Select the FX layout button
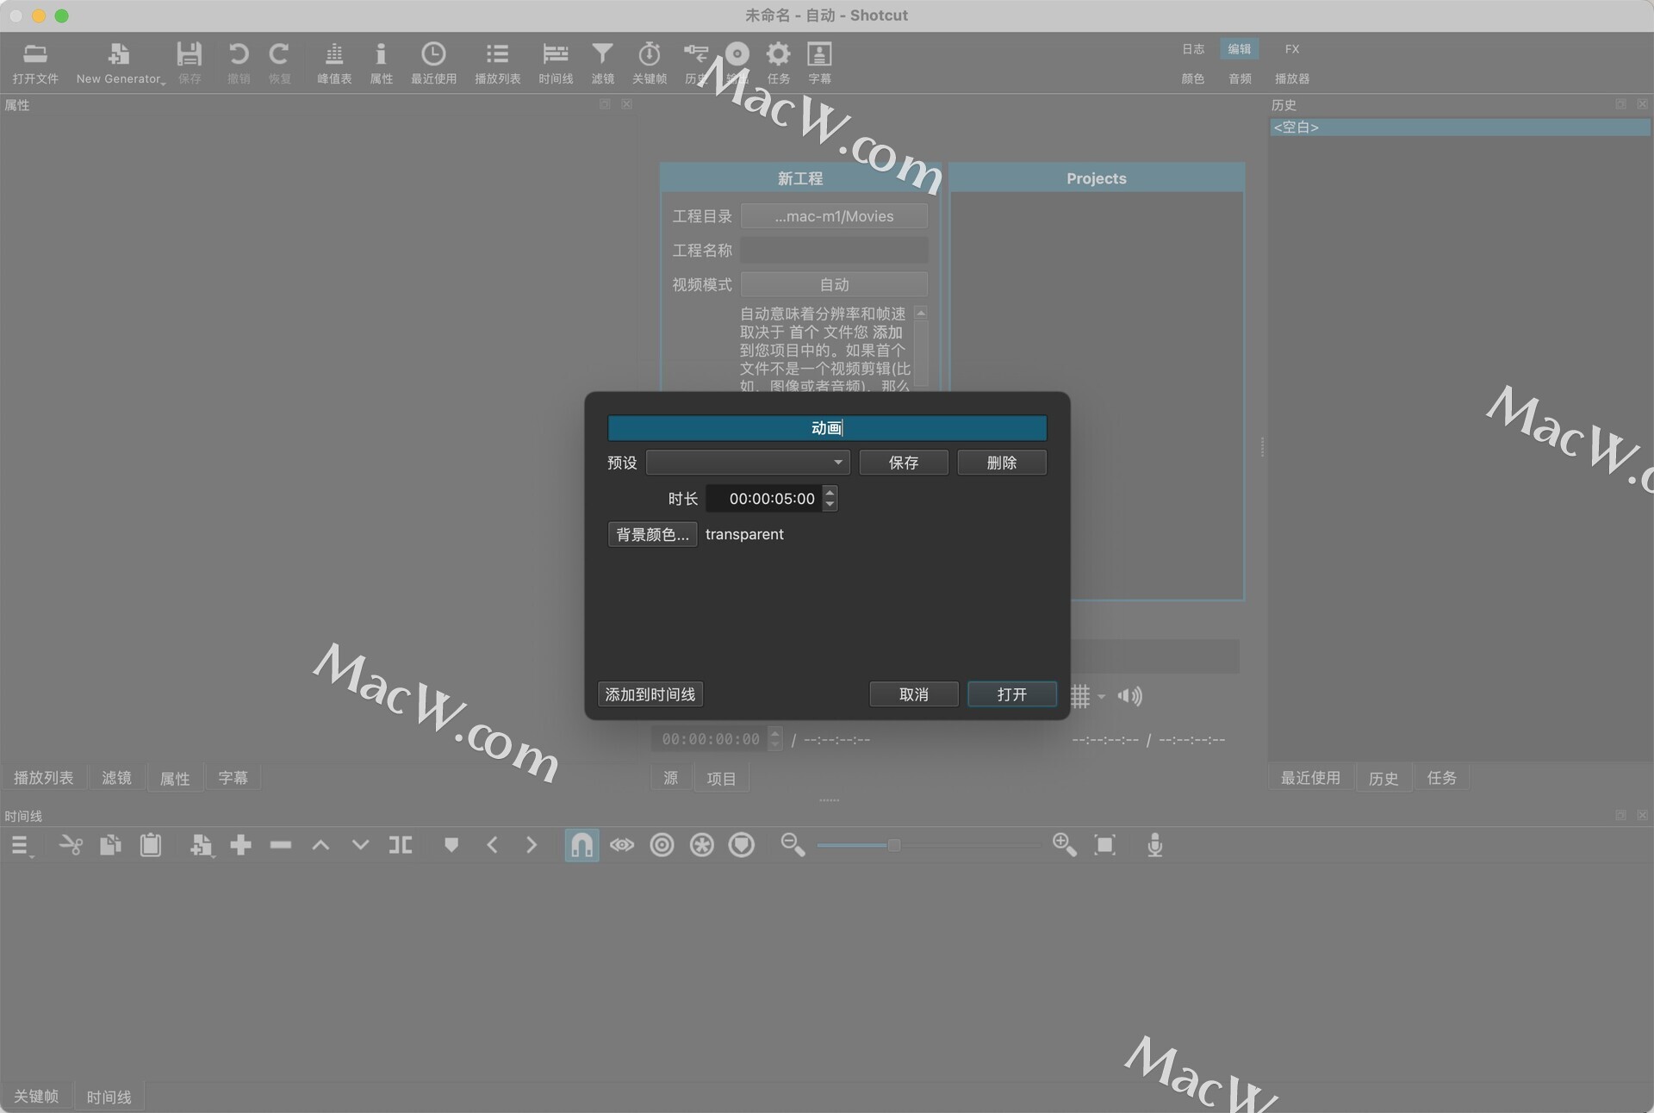Screen dimensions: 1654x1113 [x=1292, y=49]
